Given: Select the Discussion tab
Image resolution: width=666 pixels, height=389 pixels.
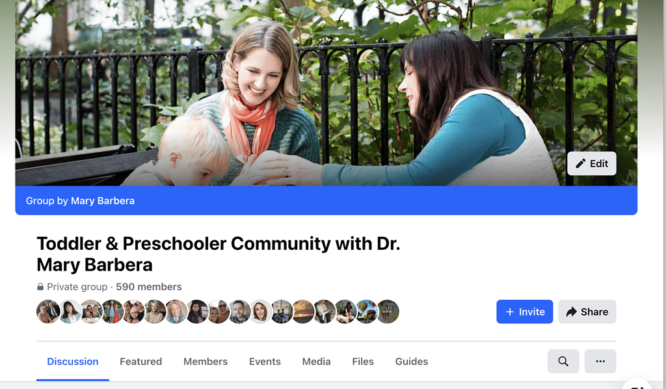Looking at the screenshot, I should tap(73, 362).
